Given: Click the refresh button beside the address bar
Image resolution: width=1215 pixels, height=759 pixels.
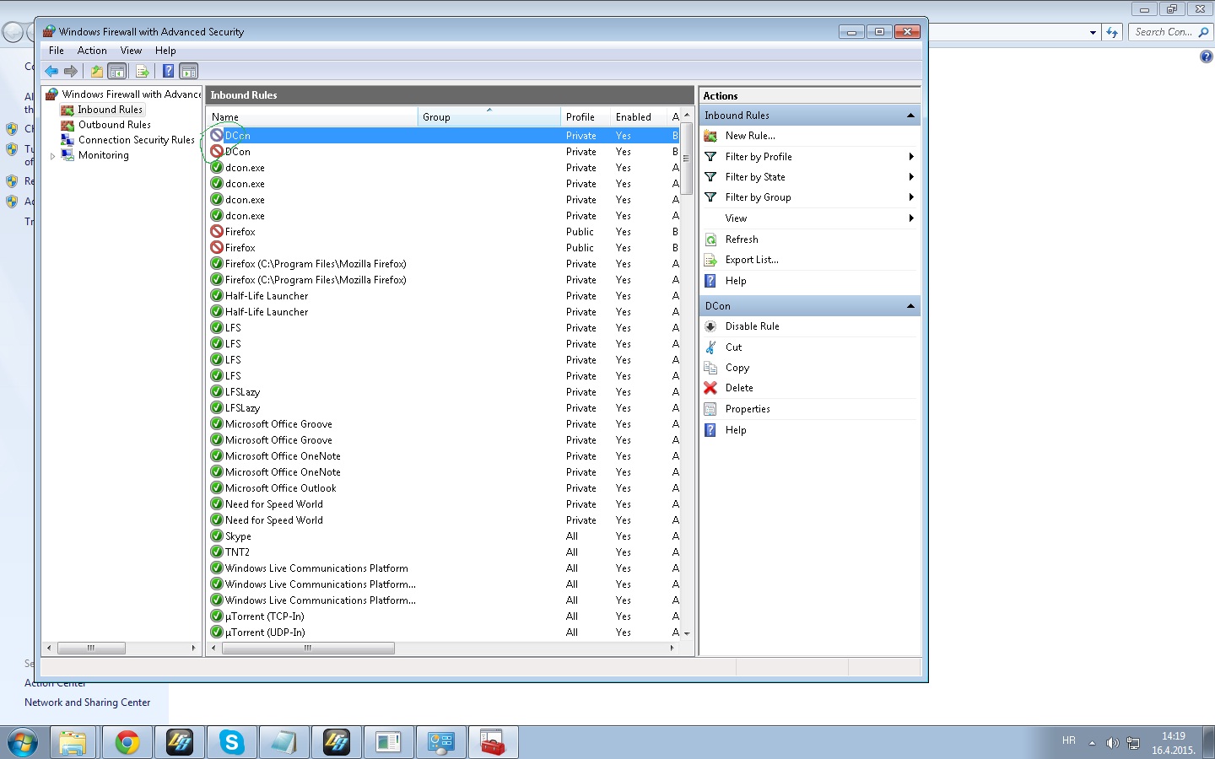Looking at the screenshot, I should pyautogui.click(x=1112, y=33).
